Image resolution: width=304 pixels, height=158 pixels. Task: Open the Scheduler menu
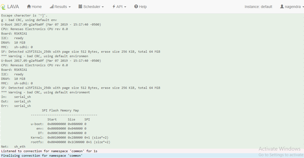[x=91, y=7]
